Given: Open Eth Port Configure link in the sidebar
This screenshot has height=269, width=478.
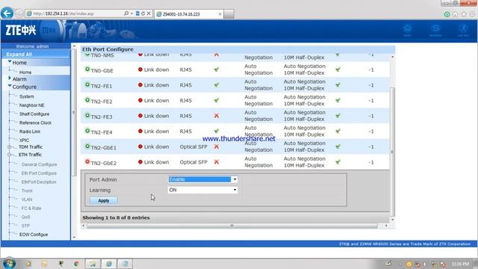Looking at the screenshot, I should (x=39, y=173).
